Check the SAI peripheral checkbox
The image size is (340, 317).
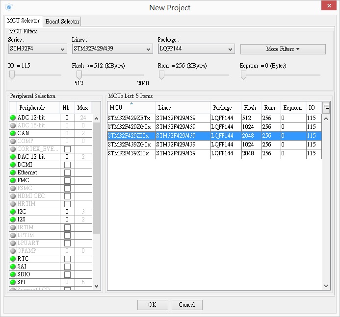coord(67,267)
